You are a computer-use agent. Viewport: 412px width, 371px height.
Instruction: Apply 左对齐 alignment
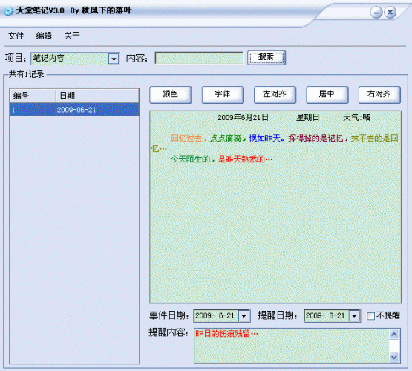coord(275,94)
